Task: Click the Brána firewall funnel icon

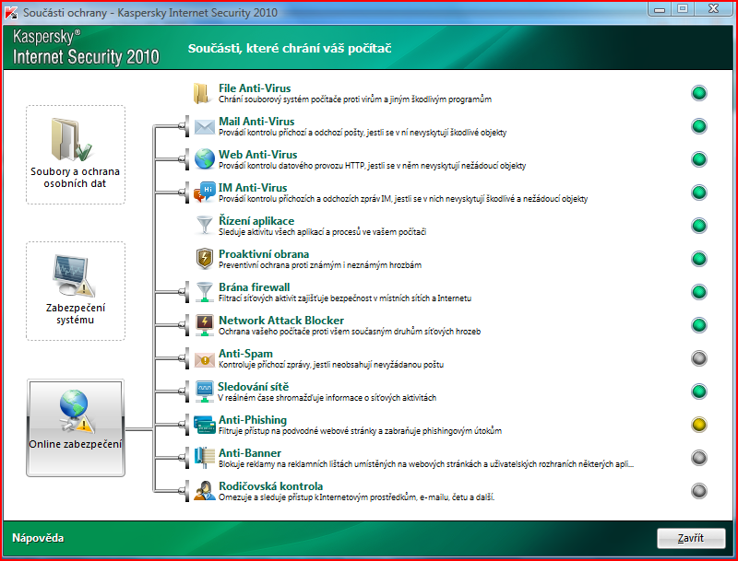Action: (x=204, y=292)
